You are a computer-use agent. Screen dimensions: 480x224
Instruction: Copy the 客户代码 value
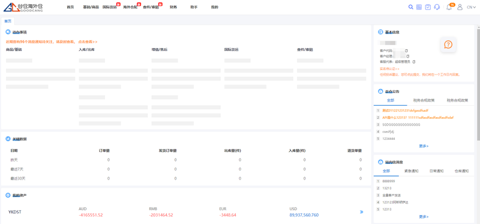coord(406,50)
